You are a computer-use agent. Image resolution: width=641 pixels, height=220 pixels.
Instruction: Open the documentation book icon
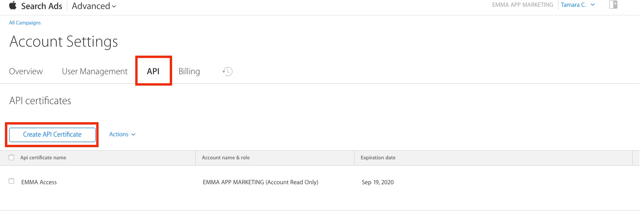pos(613,5)
